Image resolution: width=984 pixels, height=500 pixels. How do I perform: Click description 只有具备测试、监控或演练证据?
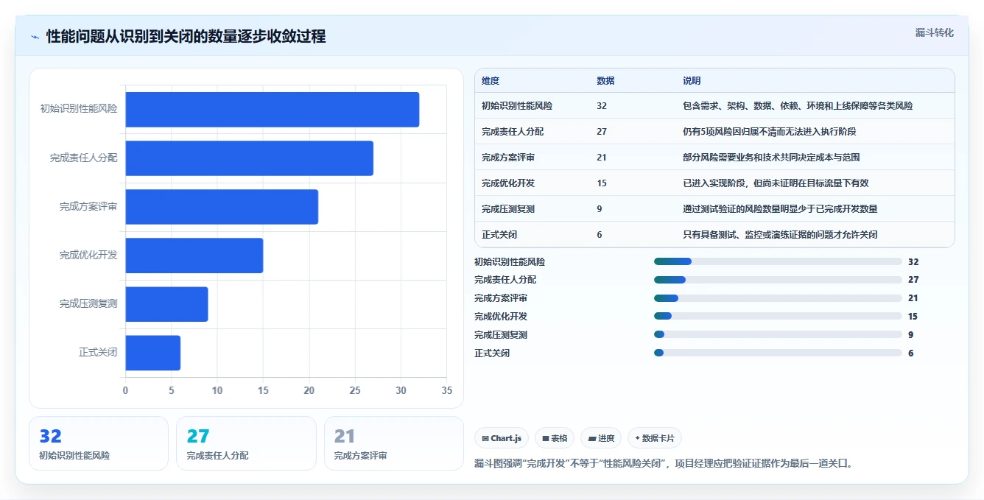[780, 235]
